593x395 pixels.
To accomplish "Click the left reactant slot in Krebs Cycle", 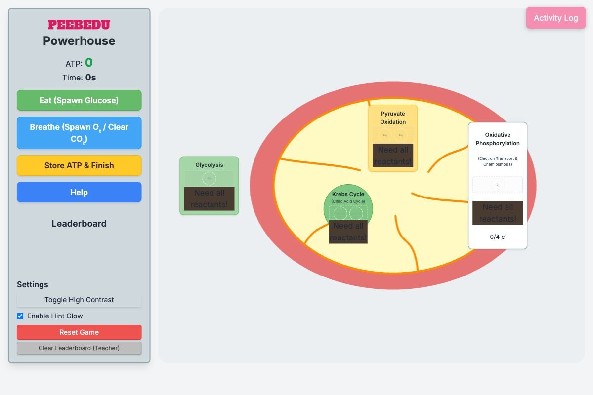I will click(x=340, y=213).
